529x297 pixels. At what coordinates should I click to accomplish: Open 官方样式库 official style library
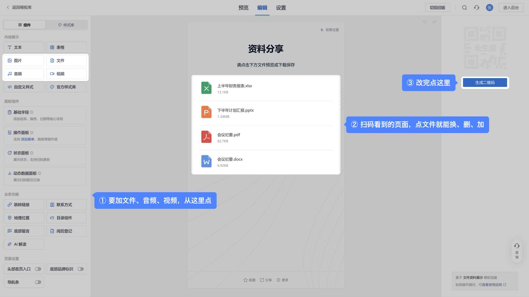(66, 87)
